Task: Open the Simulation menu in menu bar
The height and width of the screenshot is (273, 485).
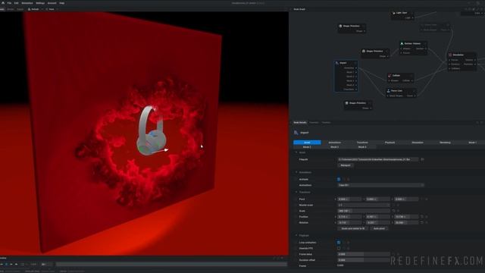Action: [27, 3]
